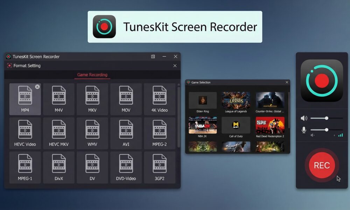The image size is (350, 210).
Task: Open the main window menu list
Action: [x=153, y=56]
